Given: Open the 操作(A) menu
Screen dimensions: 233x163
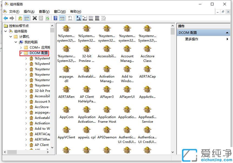Looking at the screenshot, I should pyautogui.click(x=29, y=12).
